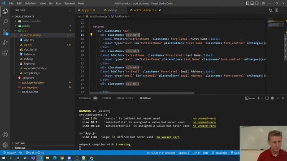Open errors and warnings count in status bar

tap(35, 153)
